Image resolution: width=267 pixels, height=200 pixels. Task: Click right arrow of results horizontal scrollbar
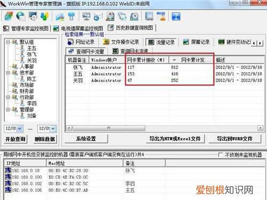coord(261,128)
